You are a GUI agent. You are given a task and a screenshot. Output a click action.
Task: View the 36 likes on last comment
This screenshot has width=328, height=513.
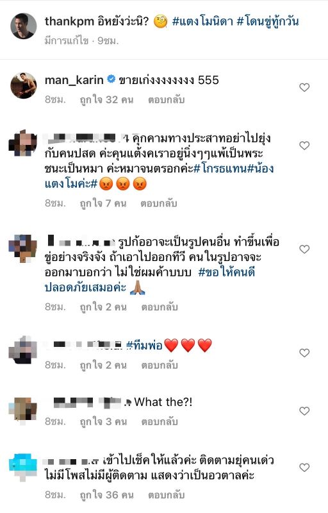pos(106,494)
